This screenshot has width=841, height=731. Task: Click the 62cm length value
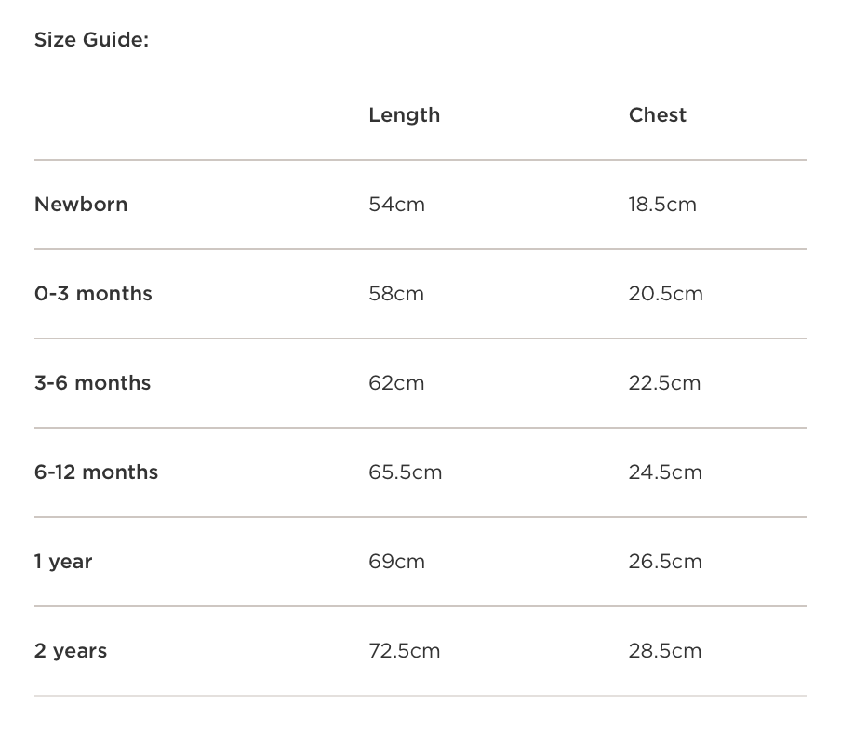[x=396, y=383]
